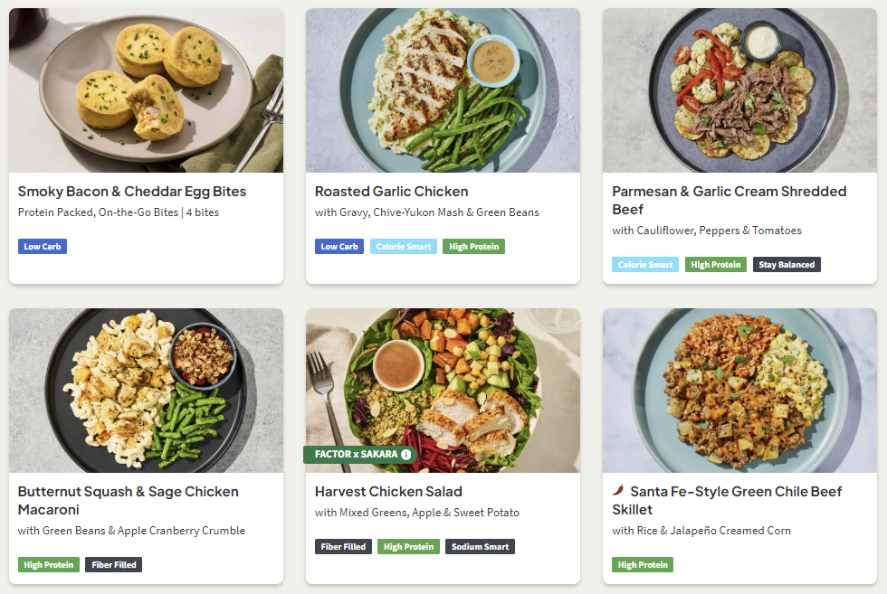Click Low Carb tag on Egg Bites card

[43, 246]
